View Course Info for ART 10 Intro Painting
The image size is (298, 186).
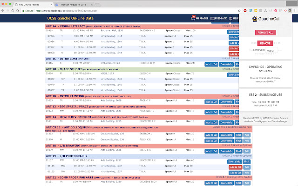pos(226,102)
